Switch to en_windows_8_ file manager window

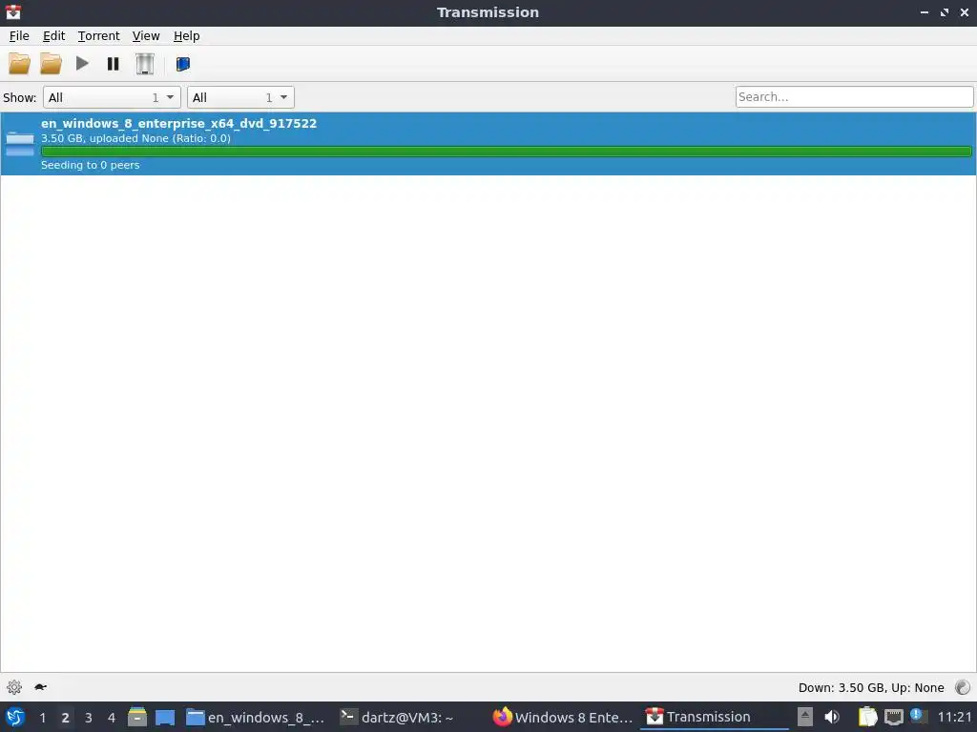(256, 717)
